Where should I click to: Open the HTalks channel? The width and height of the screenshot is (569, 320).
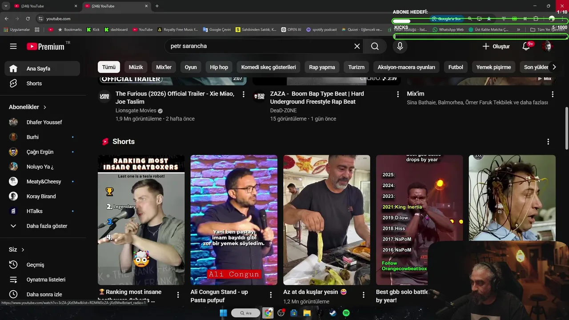42,211
